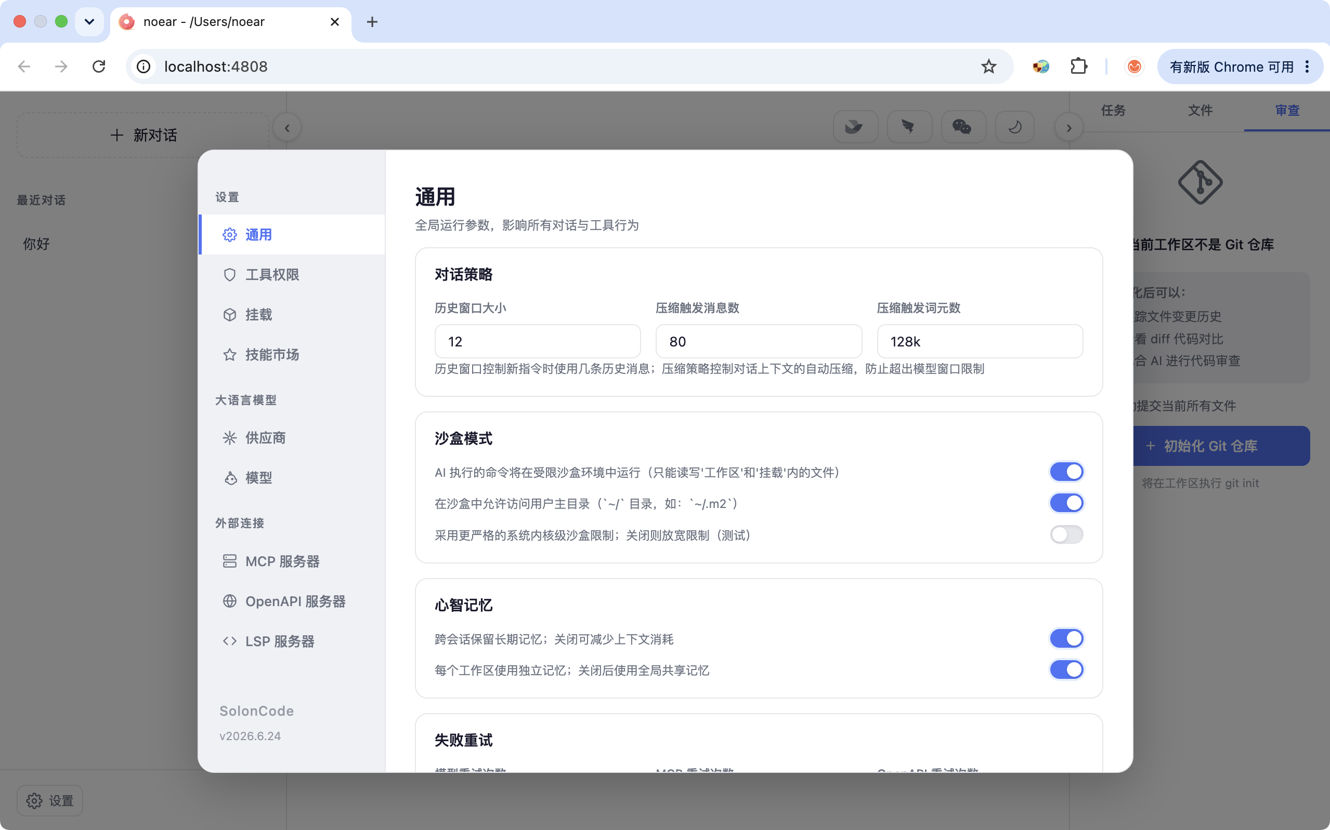
Task: Click the address bar URL
Action: (216, 66)
